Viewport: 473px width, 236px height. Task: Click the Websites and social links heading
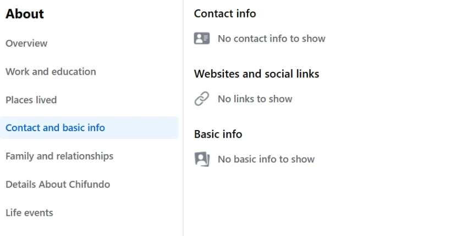click(256, 74)
